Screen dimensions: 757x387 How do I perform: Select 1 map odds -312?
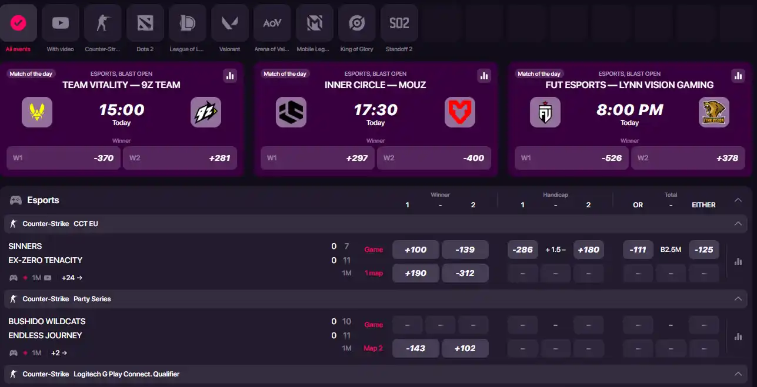coord(465,273)
